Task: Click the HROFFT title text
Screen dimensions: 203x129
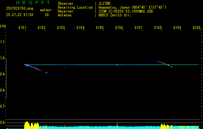Action: 33,3
